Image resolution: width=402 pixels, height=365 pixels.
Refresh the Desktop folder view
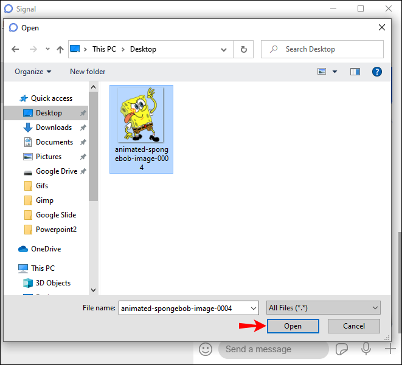click(243, 49)
